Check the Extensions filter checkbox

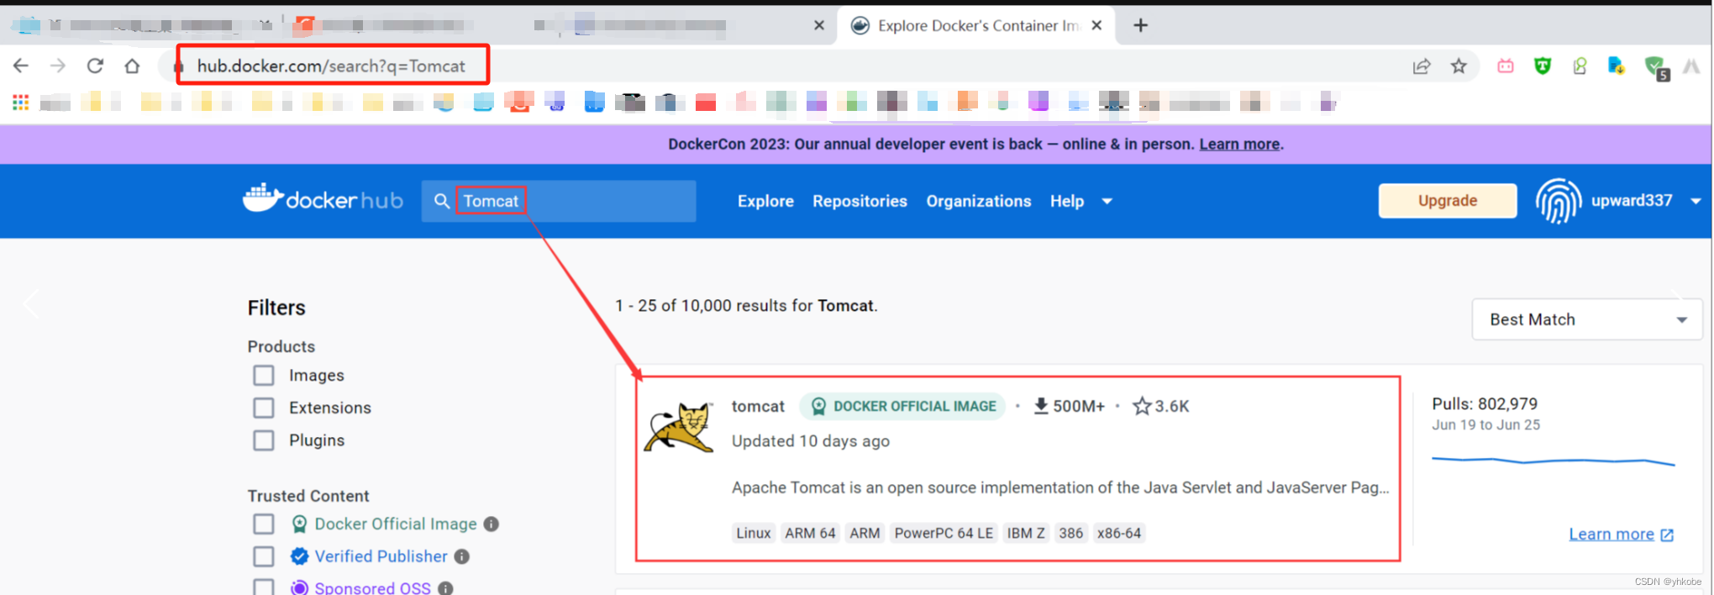tap(264, 408)
